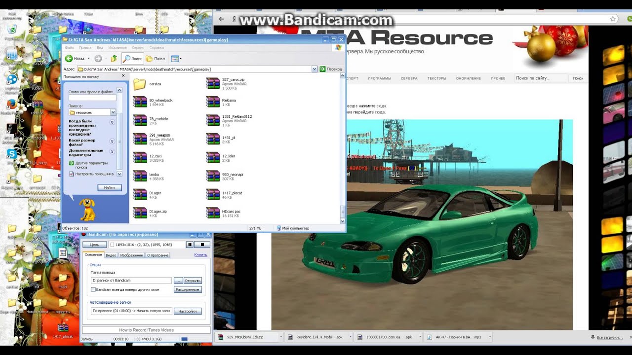Switch to Bandicam Видео tab

click(x=111, y=255)
